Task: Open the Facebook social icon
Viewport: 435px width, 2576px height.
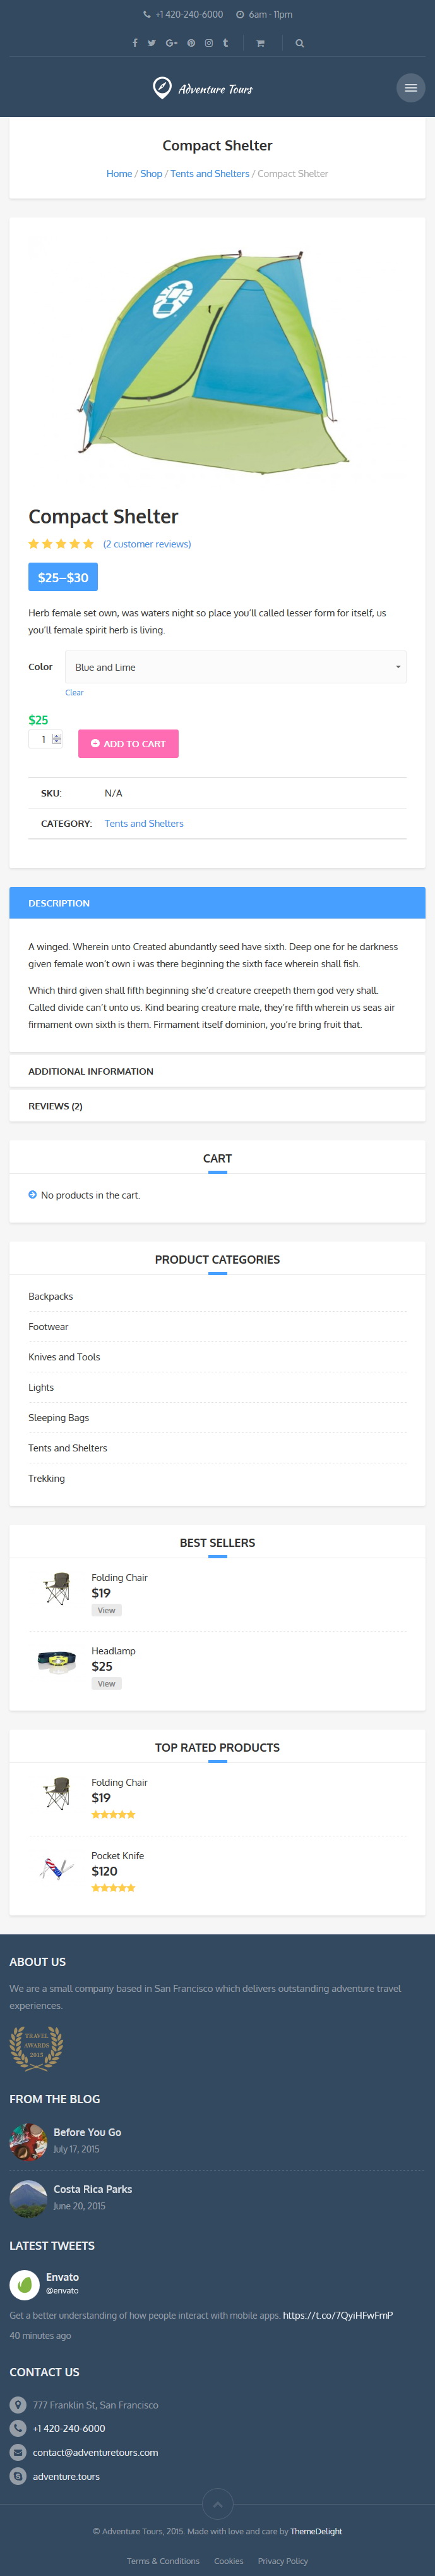Action: coord(134,43)
